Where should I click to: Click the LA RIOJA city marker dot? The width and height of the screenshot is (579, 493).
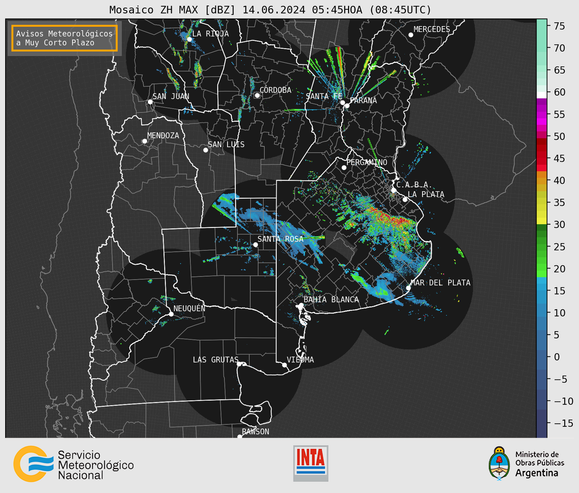coord(189,39)
